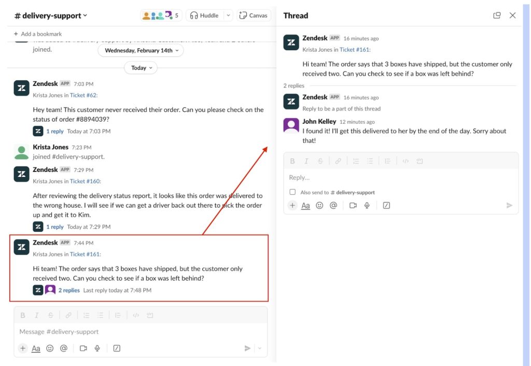Open thread in new window

coord(497,15)
